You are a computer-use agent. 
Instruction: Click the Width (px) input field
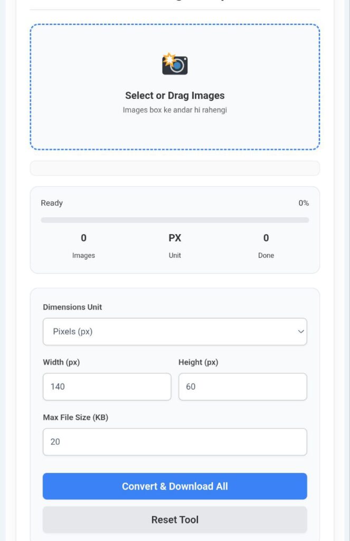107,387
